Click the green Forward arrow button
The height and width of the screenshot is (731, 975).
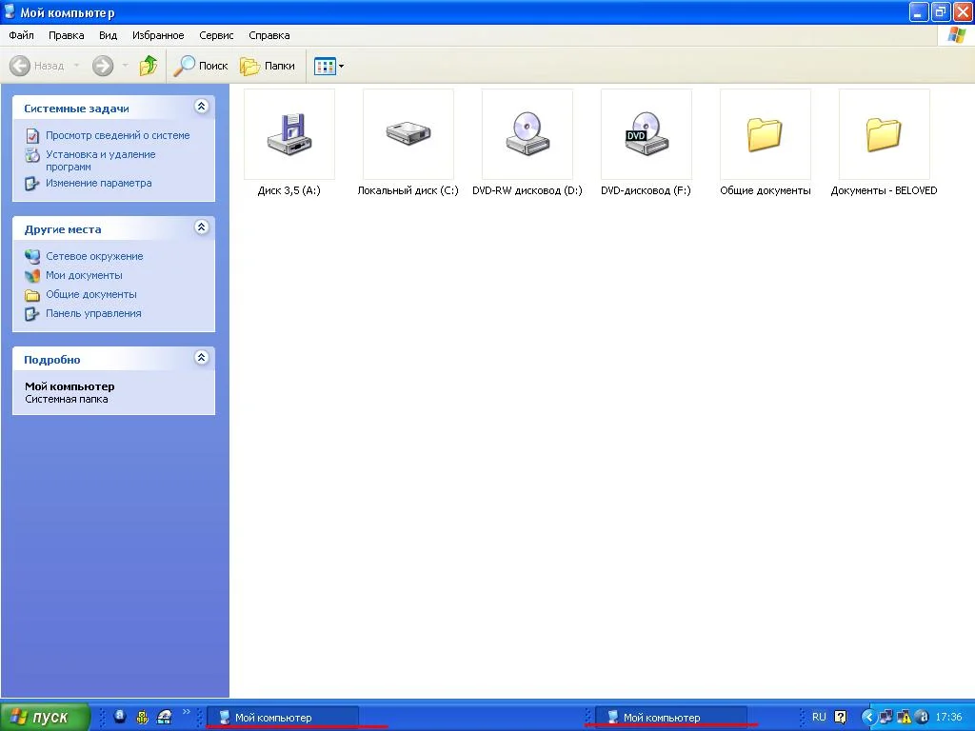tap(103, 66)
